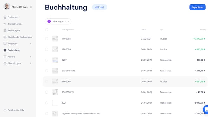Select the Payment for Expense report checkbox
The image size is (208, 117).
coord(46,114)
